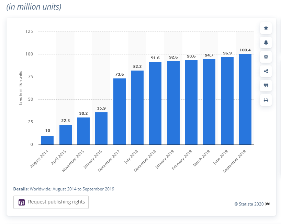The image size is (281, 224).
Task: Select the June 2019 bar
Action: (227, 101)
